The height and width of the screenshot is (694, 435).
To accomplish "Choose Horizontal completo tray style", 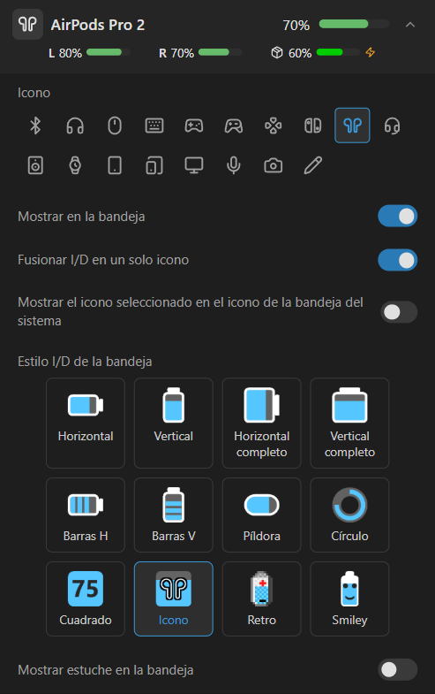I will (x=261, y=423).
